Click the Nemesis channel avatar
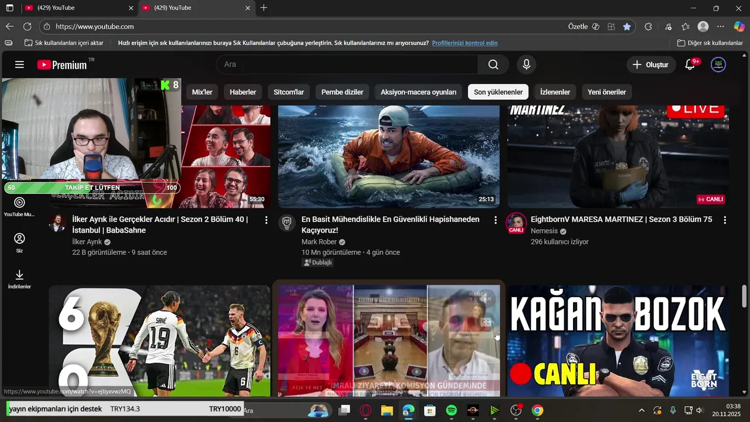Screen dimensions: 750x422 pyautogui.click(x=516, y=223)
